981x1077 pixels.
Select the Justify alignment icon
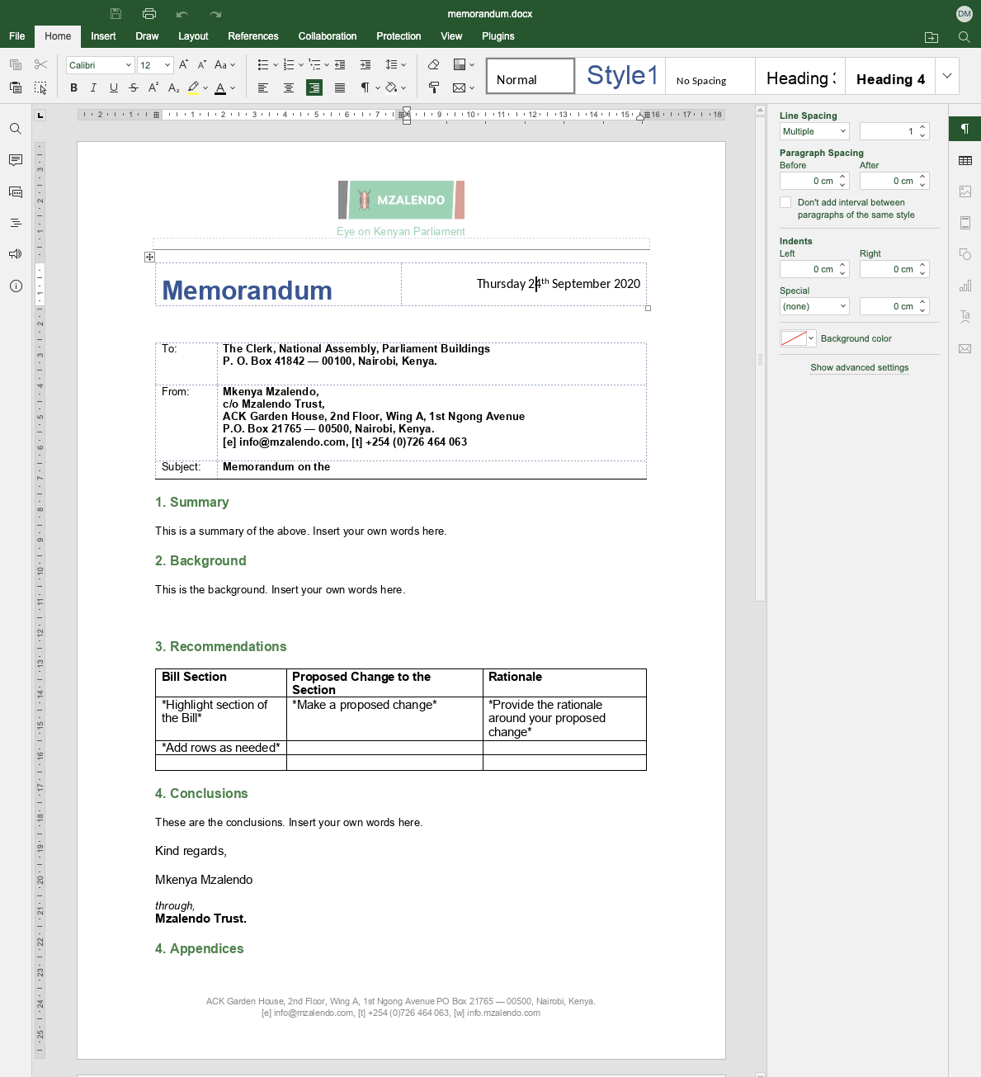[x=340, y=88]
